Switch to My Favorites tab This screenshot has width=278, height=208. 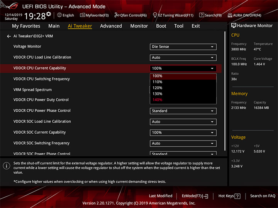(26, 26)
